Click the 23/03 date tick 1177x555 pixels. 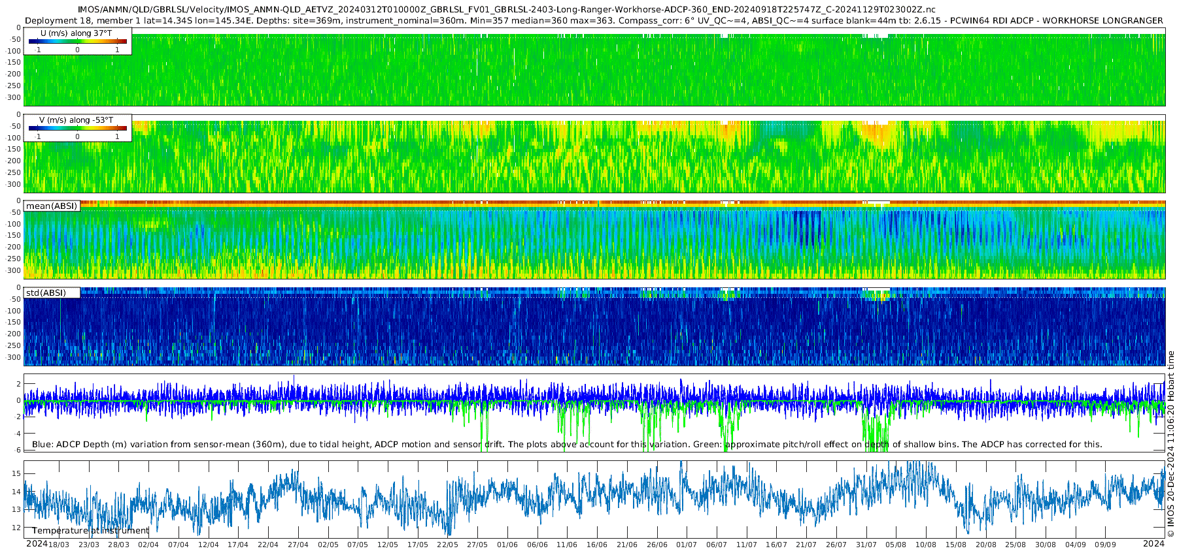(89, 545)
